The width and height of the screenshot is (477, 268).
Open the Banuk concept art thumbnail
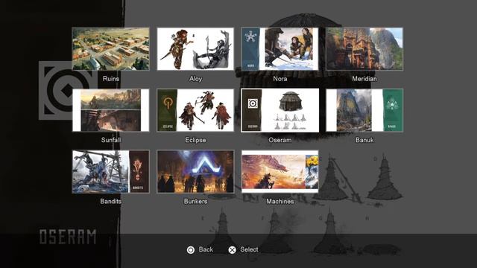click(x=364, y=110)
